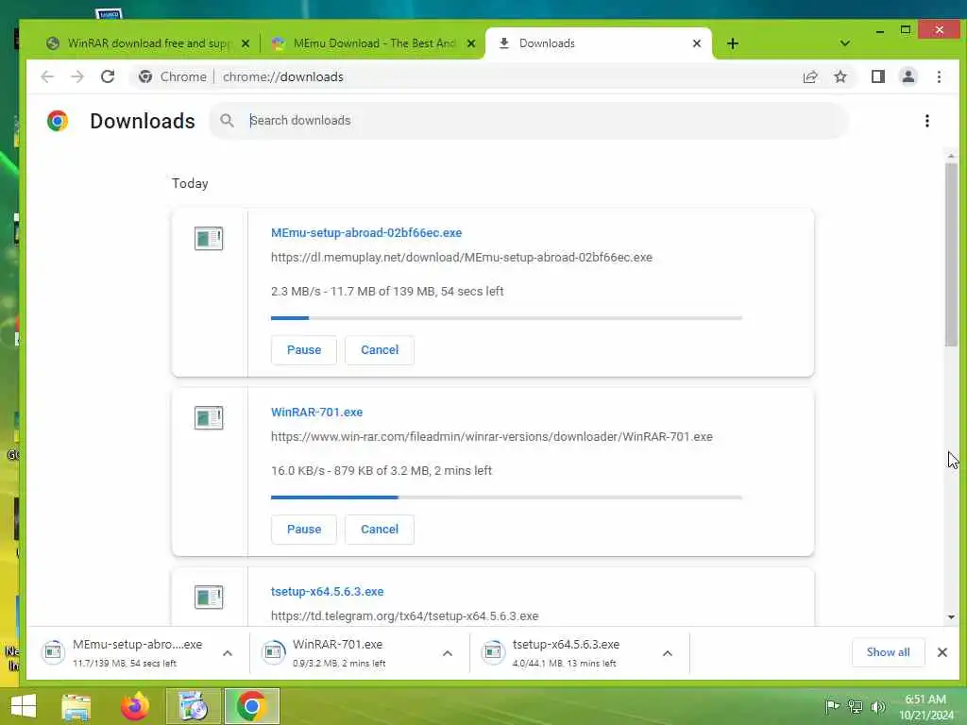The width and height of the screenshot is (967, 725).
Task: Click the Action Center flag icon
Action: (832, 706)
